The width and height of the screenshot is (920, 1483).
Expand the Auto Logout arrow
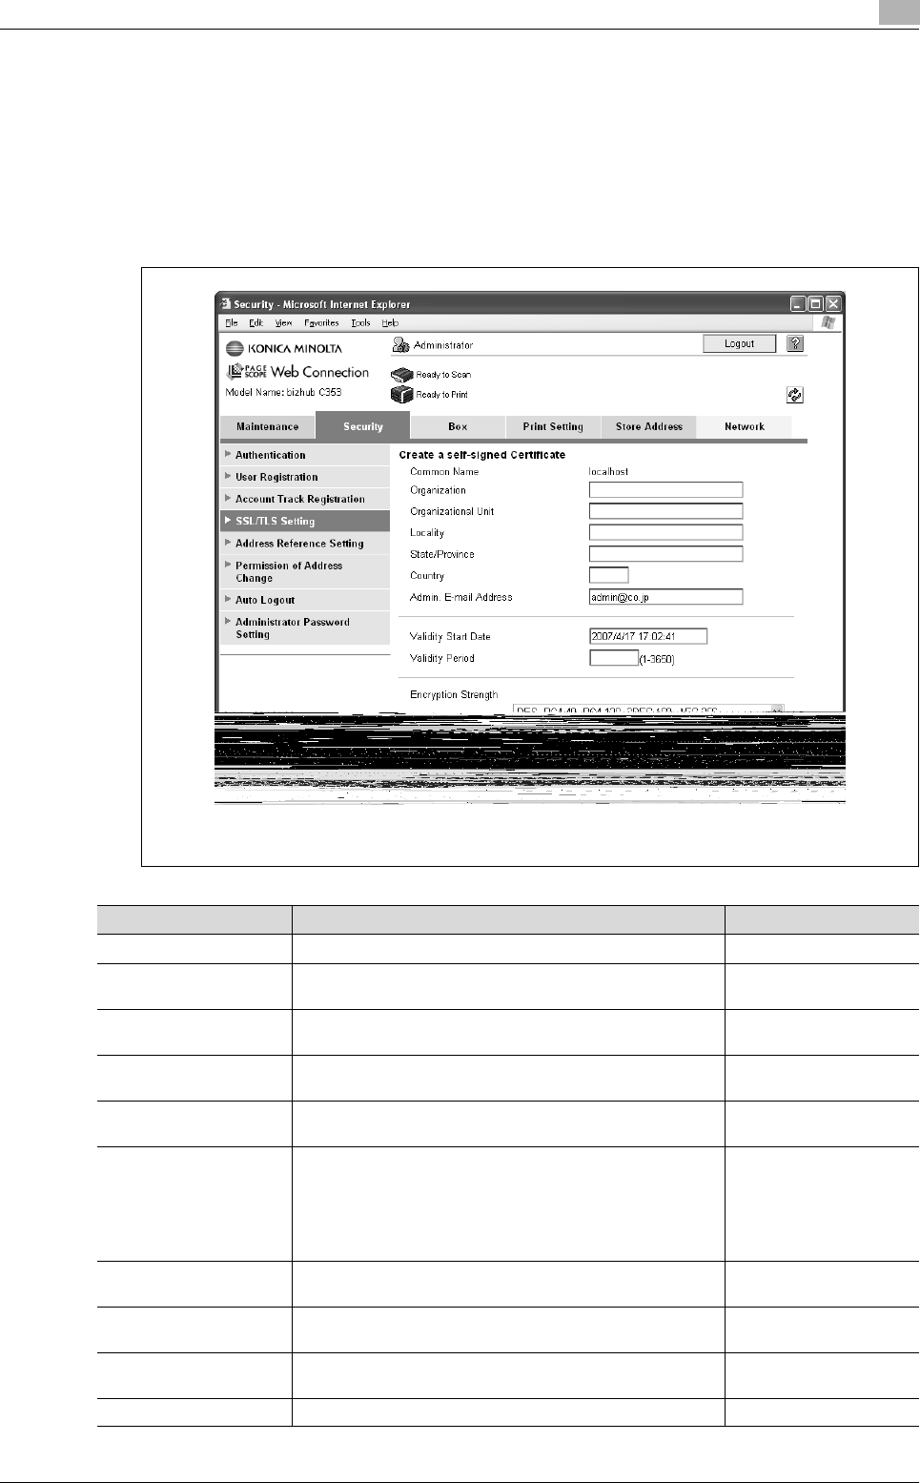[228, 599]
